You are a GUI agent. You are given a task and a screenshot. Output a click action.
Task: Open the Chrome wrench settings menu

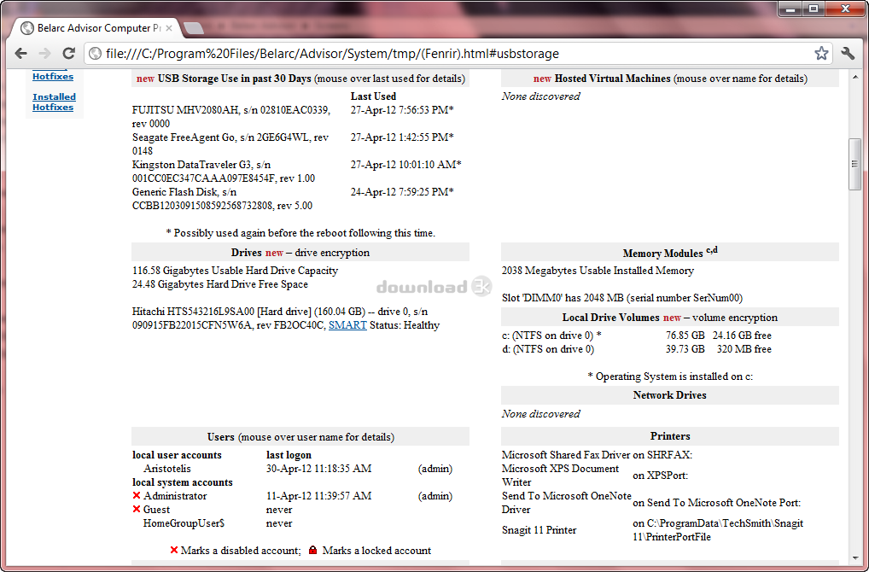click(x=848, y=53)
